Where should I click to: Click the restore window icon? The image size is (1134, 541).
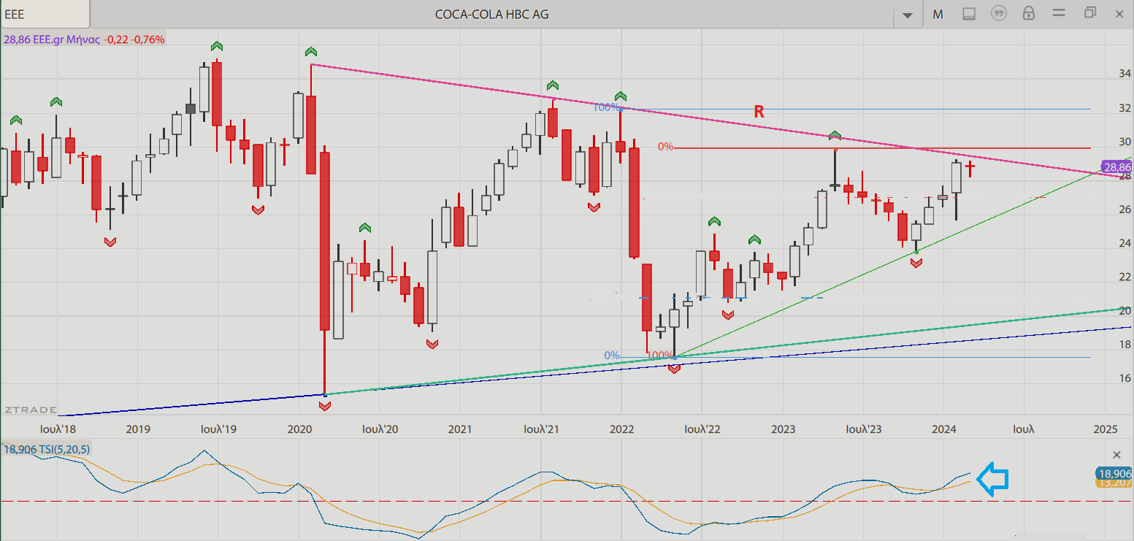(1090, 12)
